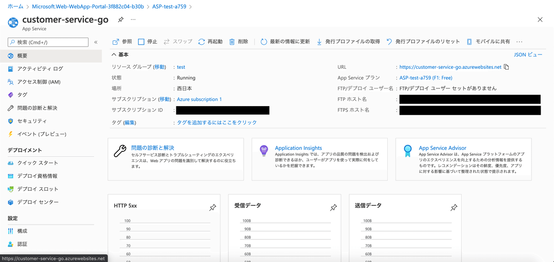Click the wrench icon on diagnostics card
This screenshot has width=554, height=262.
click(x=120, y=151)
